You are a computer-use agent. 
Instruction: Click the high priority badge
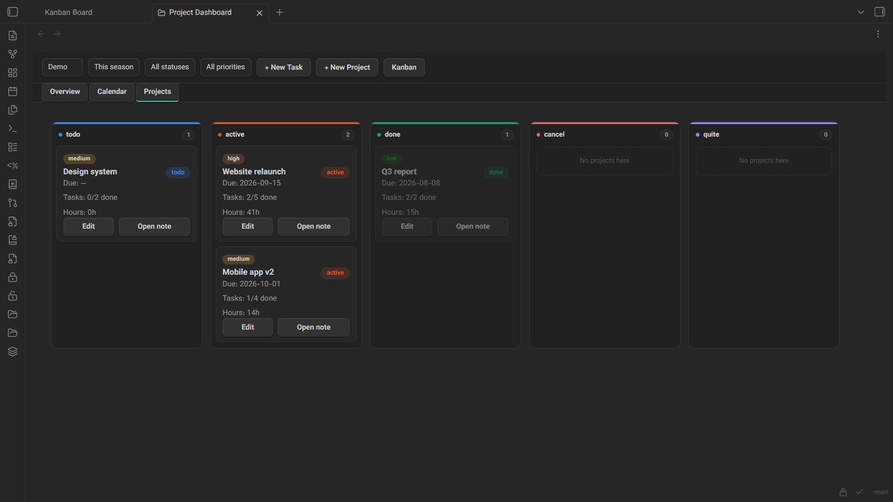click(x=233, y=159)
